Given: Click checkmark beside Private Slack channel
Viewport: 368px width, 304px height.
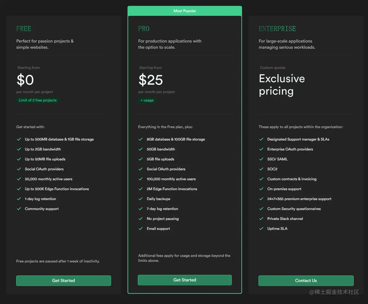Looking at the screenshot, I should (x=261, y=219).
